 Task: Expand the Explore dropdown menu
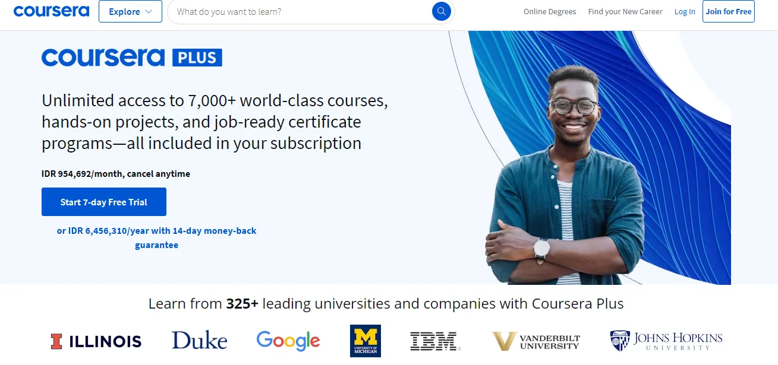click(x=130, y=11)
